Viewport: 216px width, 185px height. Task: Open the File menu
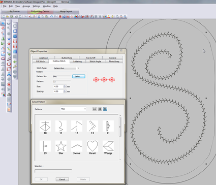[5, 6]
